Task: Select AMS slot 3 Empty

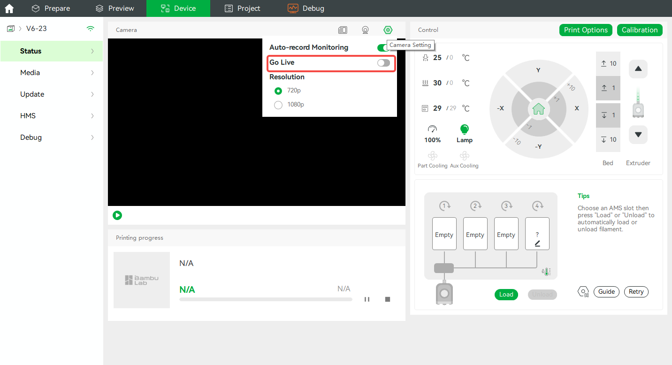Action: pos(506,234)
